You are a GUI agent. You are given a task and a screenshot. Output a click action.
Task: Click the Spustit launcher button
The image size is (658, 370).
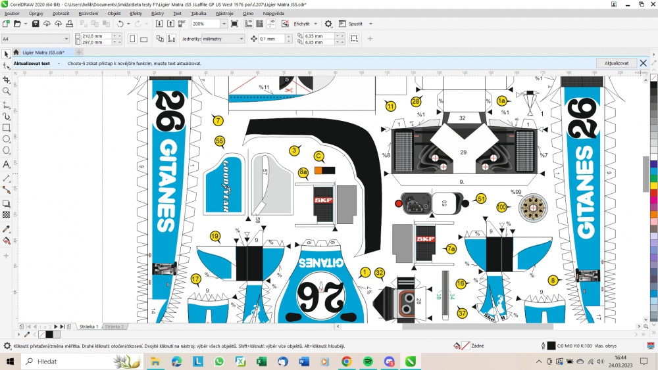pyautogui.click(x=351, y=24)
